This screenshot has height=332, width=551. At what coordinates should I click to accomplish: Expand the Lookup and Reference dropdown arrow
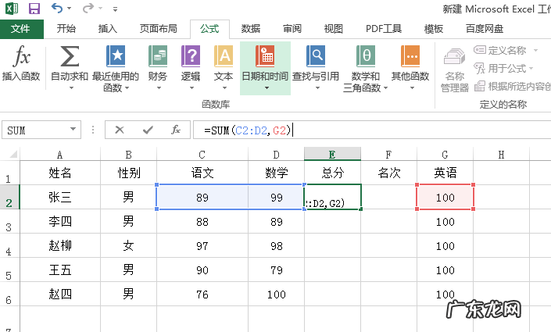(x=317, y=87)
